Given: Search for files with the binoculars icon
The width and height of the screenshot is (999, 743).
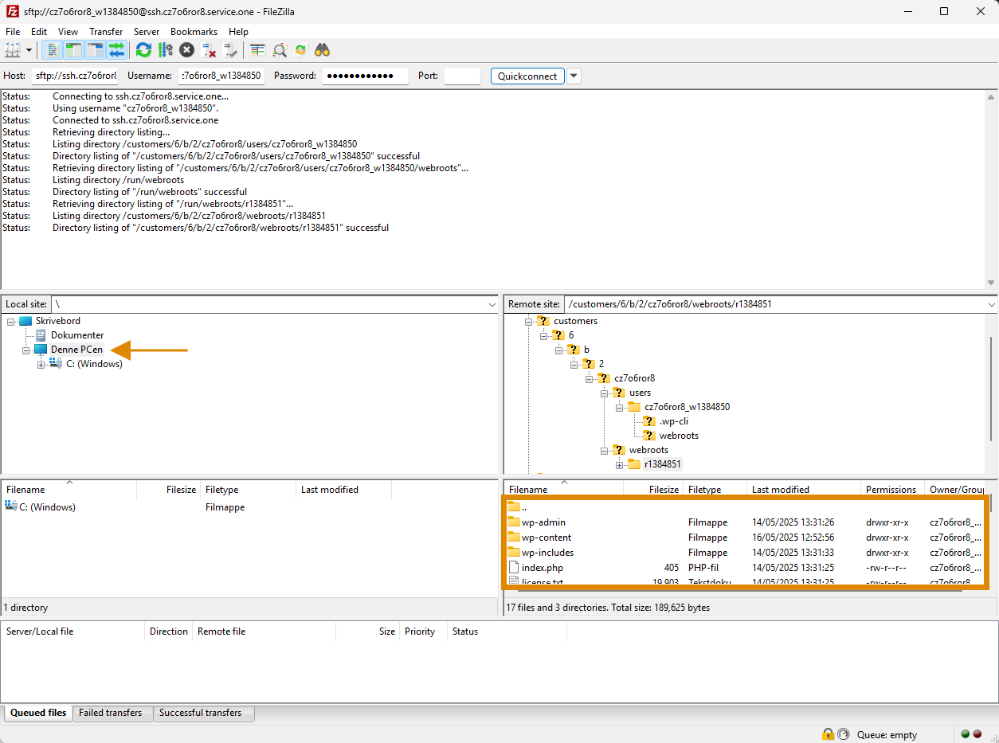Looking at the screenshot, I should coord(323,50).
